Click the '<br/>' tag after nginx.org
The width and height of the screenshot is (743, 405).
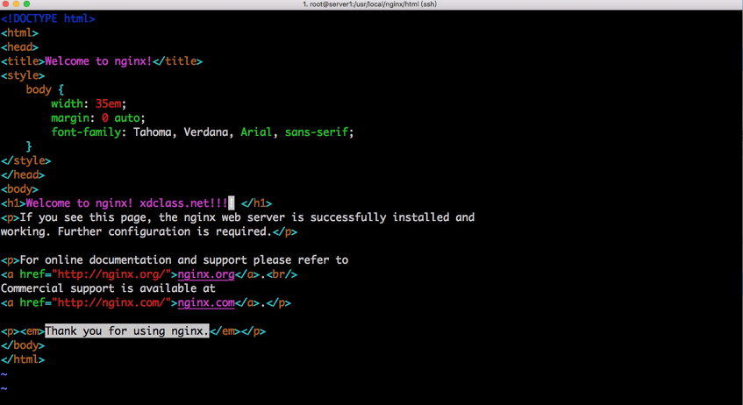[x=282, y=274]
